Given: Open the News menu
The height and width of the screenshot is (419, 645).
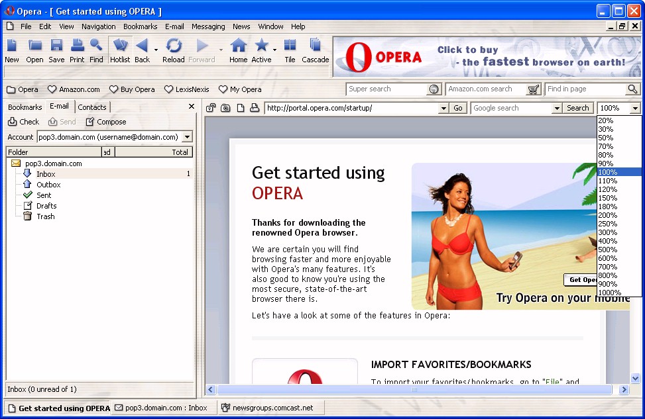Looking at the screenshot, I should [x=241, y=26].
